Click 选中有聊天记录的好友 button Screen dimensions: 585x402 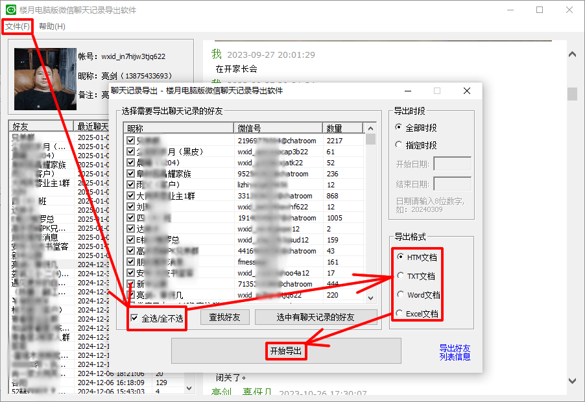(316, 317)
